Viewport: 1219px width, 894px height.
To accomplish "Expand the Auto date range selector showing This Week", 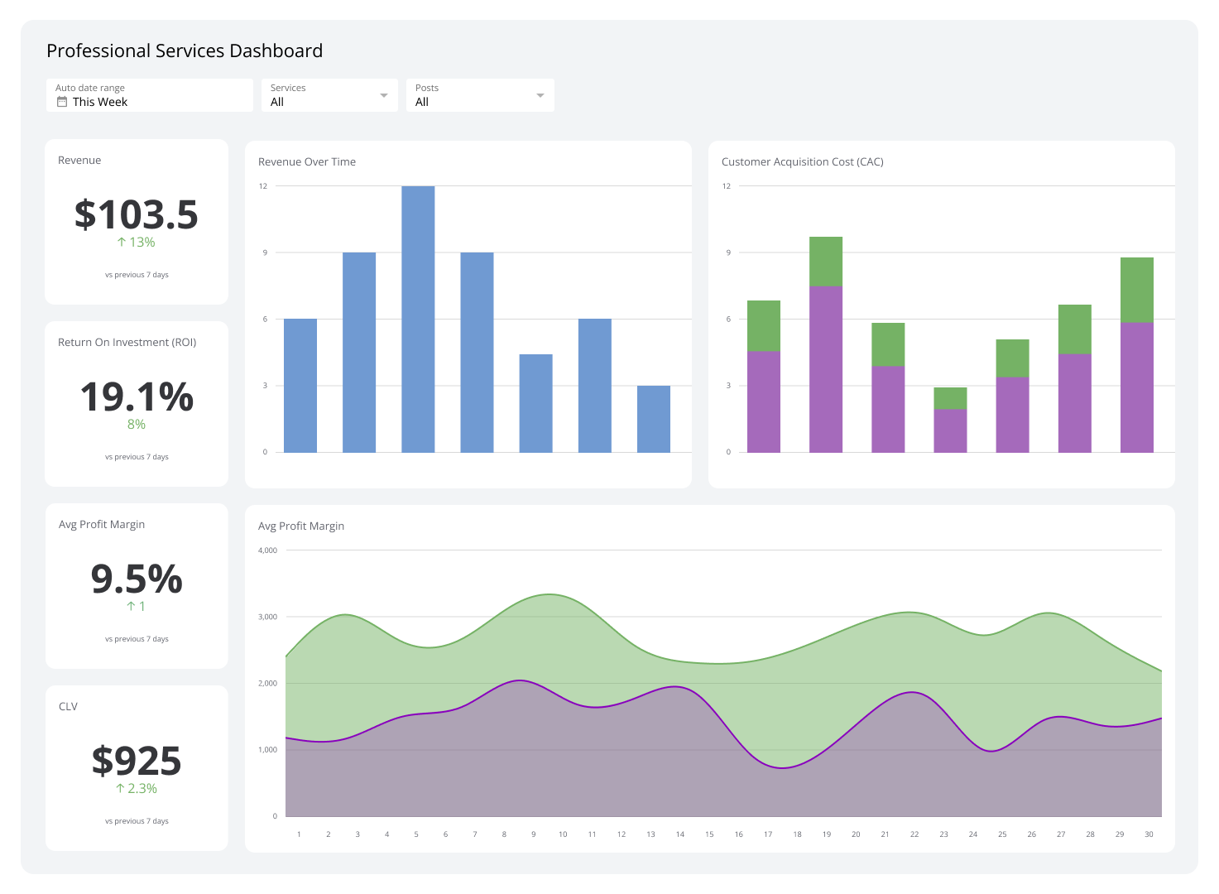I will point(149,94).
